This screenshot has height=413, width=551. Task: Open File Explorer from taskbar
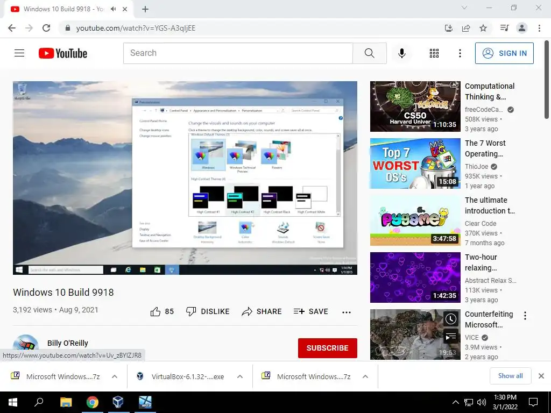[66, 402]
